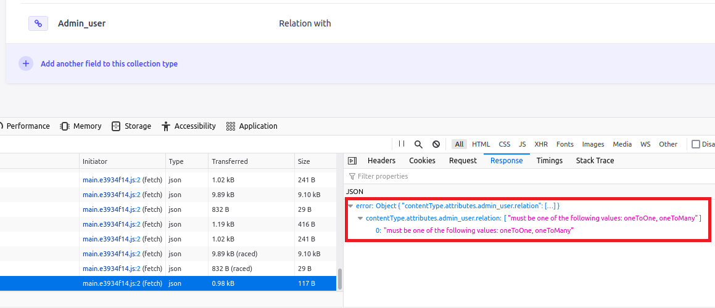Click the Admin_user relation link icon
The width and height of the screenshot is (715, 308).
pyautogui.click(x=38, y=23)
